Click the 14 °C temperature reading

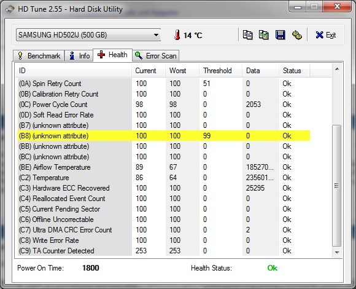(193, 36)
